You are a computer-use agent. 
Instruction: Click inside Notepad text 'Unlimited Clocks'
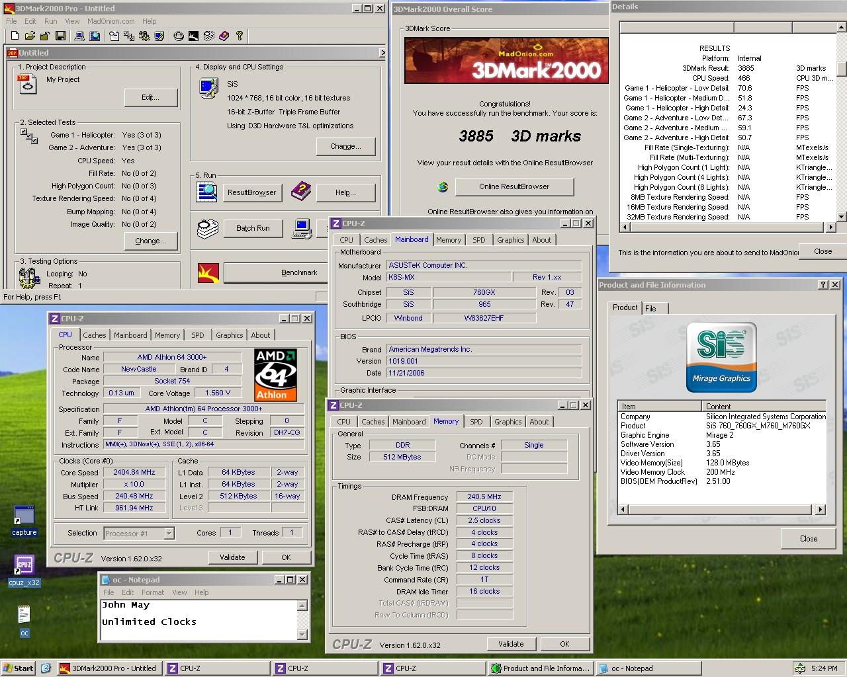[x=149, y=621]
